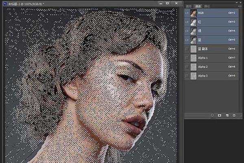Open the Channels panel flyout menu
244x163 pixels.
pyautogui.click(x=240, y=7)
